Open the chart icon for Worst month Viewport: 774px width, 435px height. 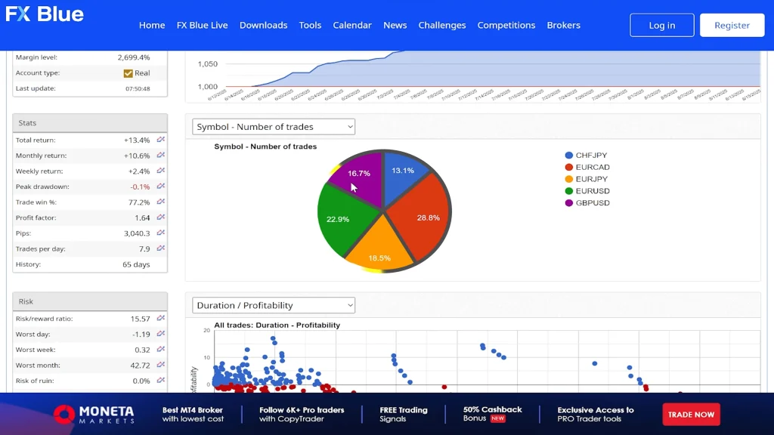[x=160, y=366]
